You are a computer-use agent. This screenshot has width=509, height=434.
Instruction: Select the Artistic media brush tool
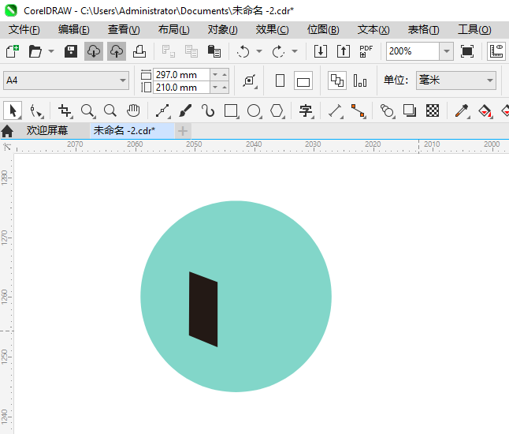[185, 110]
